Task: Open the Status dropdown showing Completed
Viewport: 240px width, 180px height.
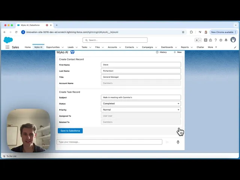Action: (x=141, y=103)
